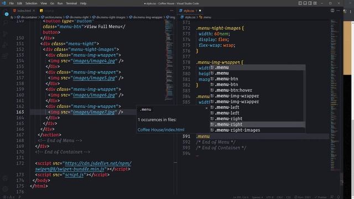The image size is (354, 199).
Task: Click the HTML editor minimap
Action: 169,60
